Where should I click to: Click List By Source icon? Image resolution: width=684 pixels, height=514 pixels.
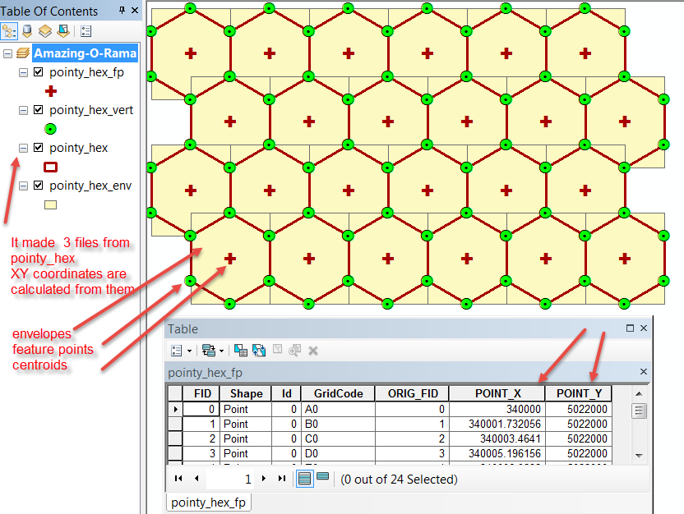tap(27, 31)
